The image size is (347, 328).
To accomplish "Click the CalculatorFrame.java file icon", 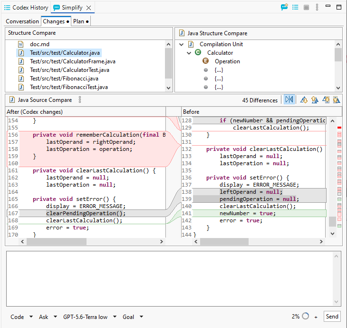I will point(21,61).
